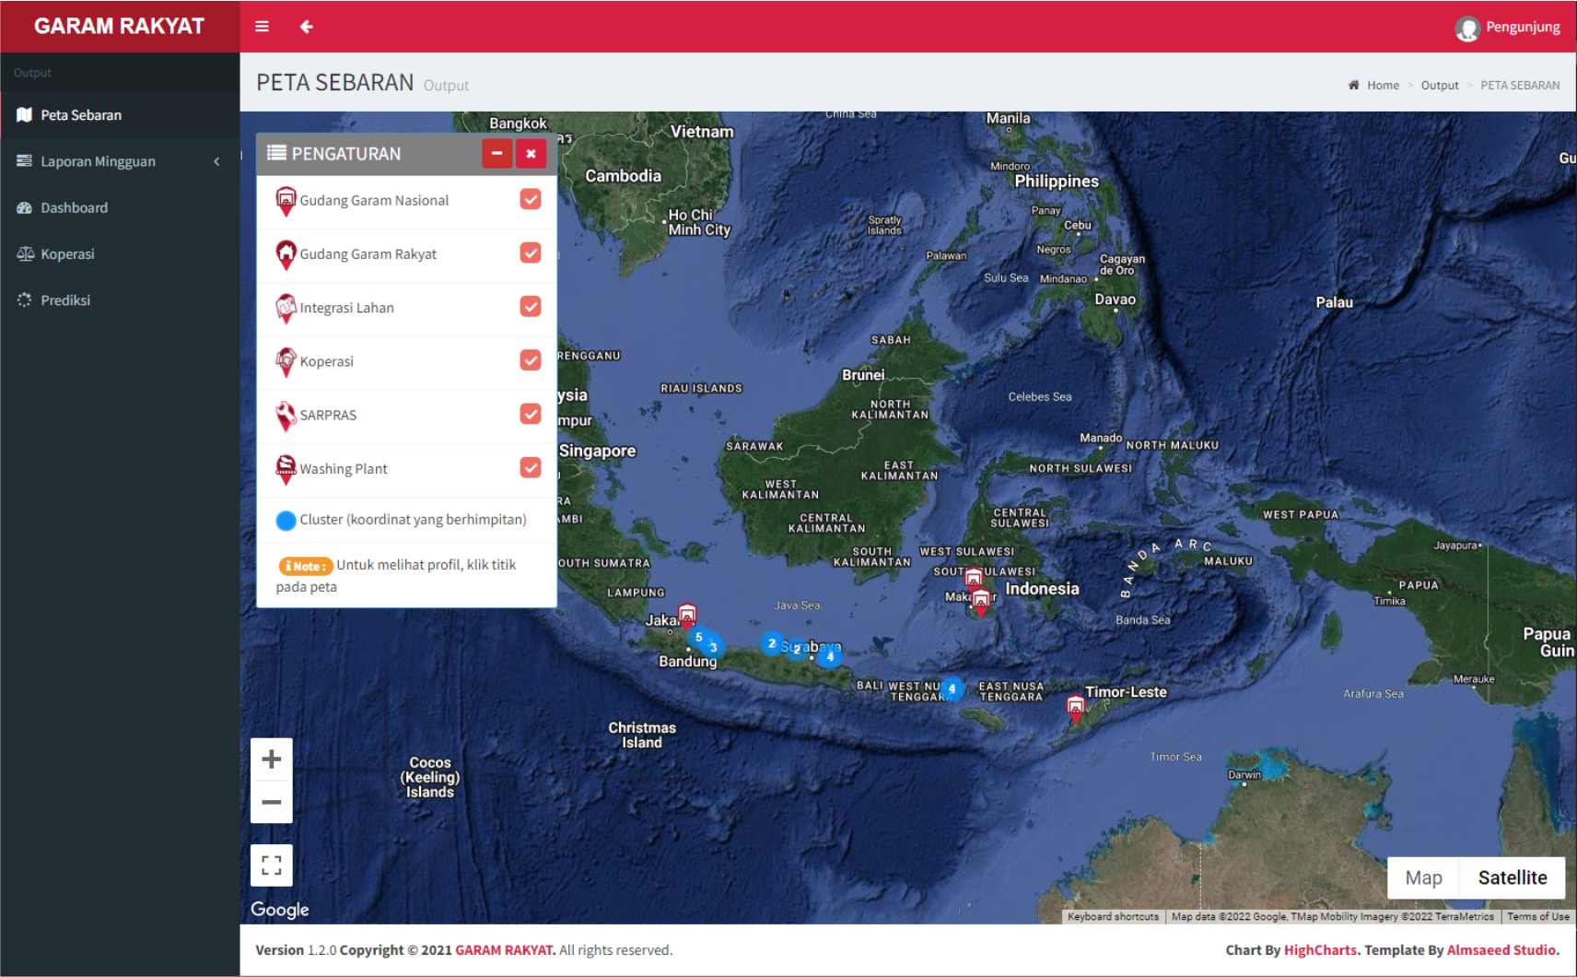Uncheck Gudang Garam Nasional layer
The width and height of the screenshot is (1577, 977).
(531, 199)
